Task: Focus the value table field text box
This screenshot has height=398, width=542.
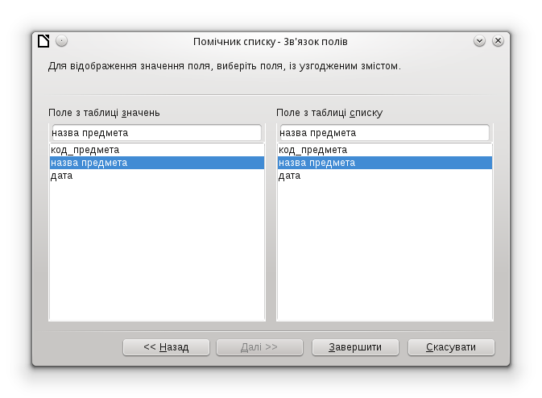Action: pyautogui.click(x=156, y=133)
